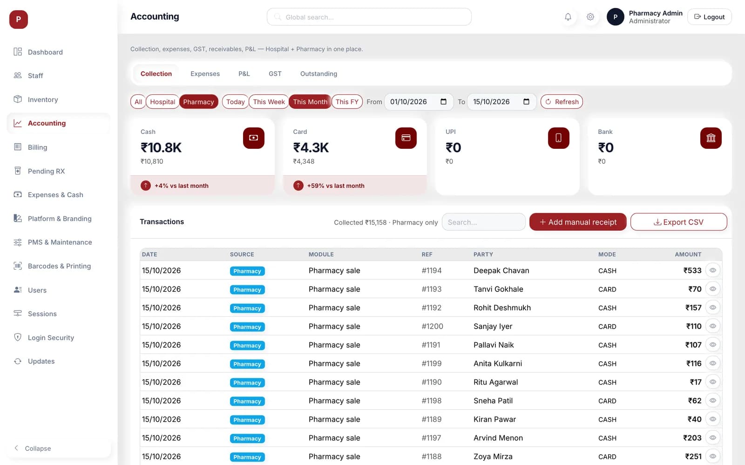View details of Deepak Chavan transaction
Image resolution: width=745 pixels, height=465 pixels.
tap(713, 270)
